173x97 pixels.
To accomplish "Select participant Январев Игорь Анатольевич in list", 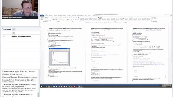I will [x=21, y=36].
